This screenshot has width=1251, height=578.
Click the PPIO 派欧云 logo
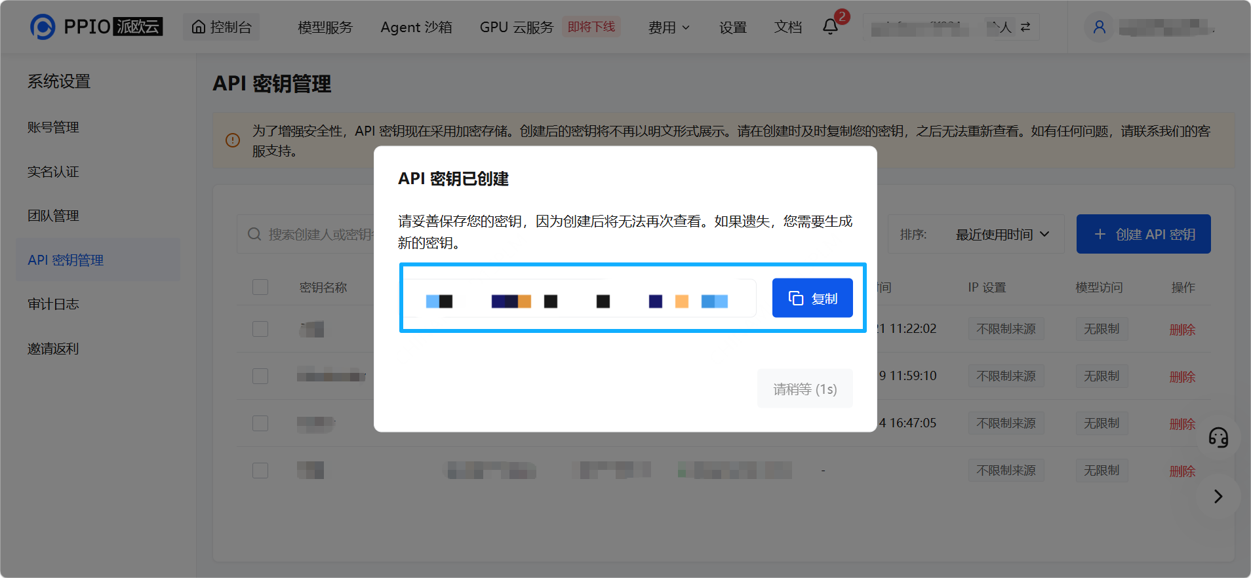[96, 27]
